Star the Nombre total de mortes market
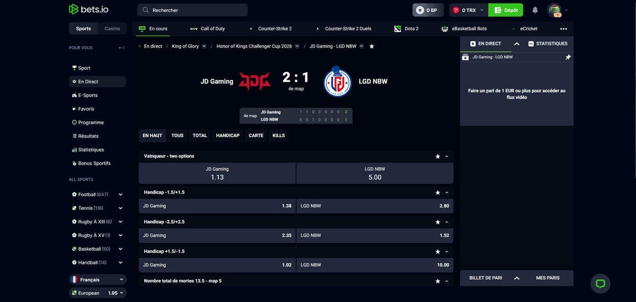This screenshot has width=636, height=302. point(438,281)
